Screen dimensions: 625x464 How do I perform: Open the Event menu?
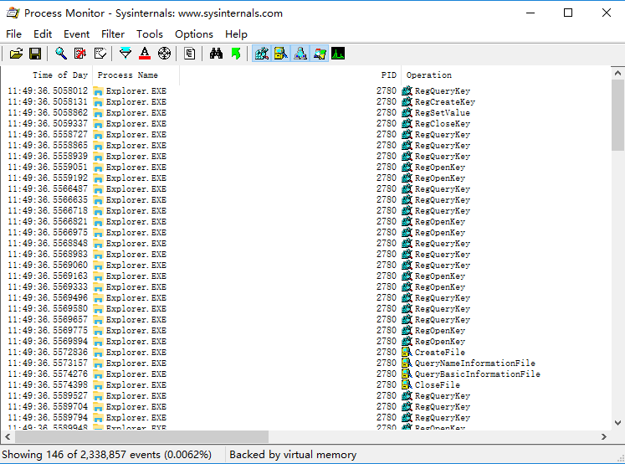click(76, 34)
